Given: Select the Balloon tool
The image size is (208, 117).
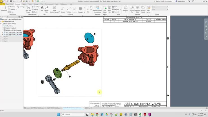Looking at the screenshot, I should 125,8.
